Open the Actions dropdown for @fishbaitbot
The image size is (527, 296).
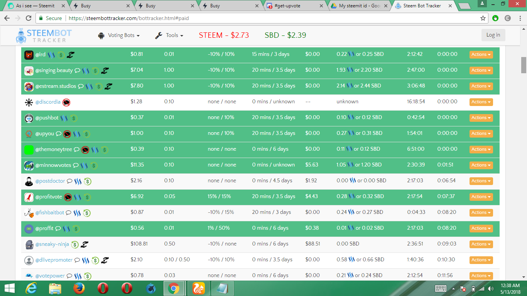pyautogui.click(x=481, y=213)
